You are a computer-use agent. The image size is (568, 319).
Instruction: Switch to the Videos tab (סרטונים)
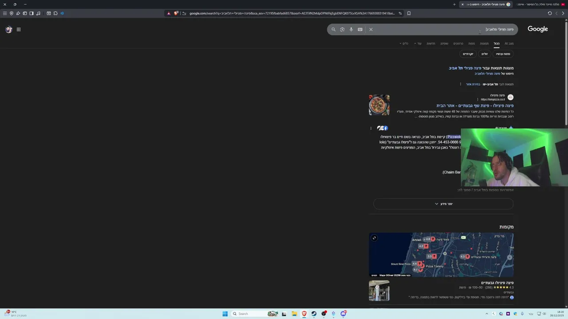pos(458,43)
